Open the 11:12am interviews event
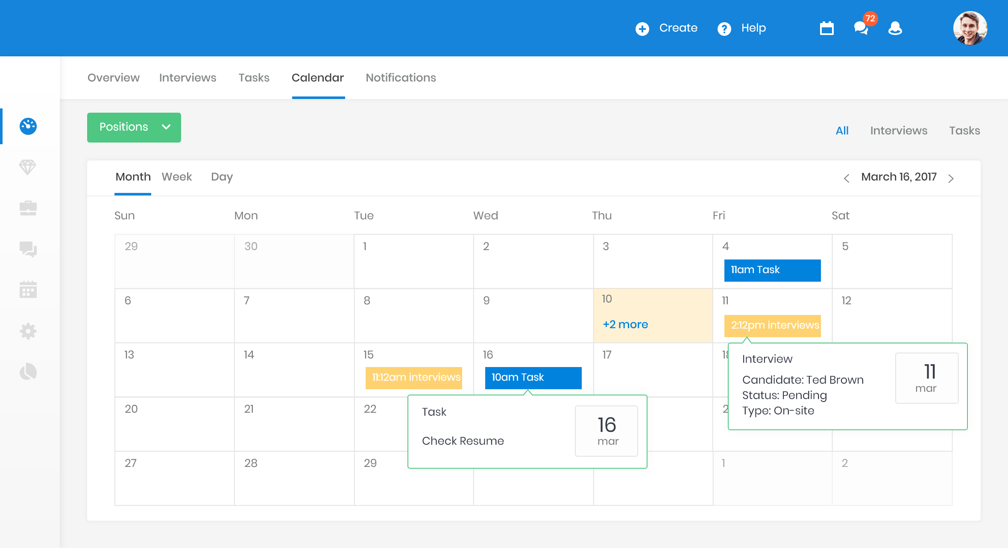This screenshot has height=548, width=1008. coord(413,378)
